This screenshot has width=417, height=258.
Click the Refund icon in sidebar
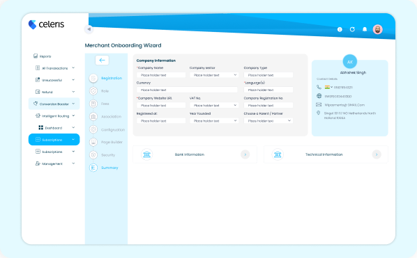(38, 92)
